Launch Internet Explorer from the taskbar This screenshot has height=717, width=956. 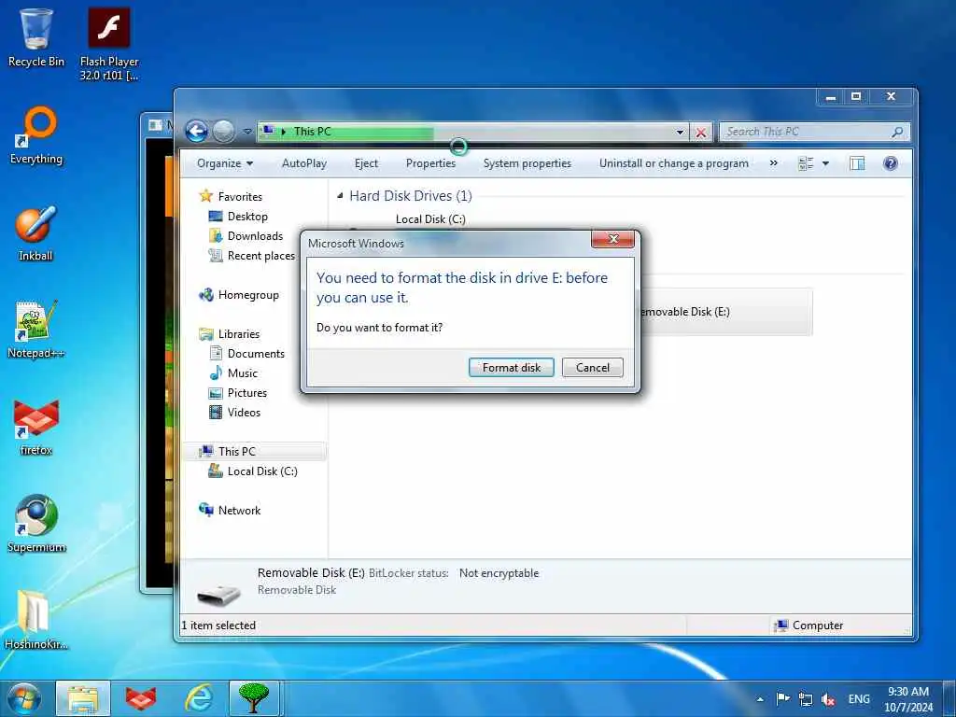[199, 698]
